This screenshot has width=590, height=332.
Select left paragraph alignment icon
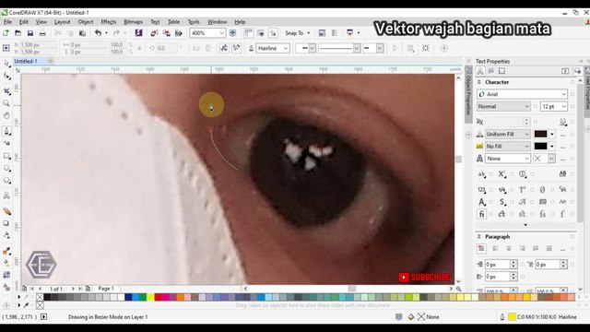tap(495, 248)
